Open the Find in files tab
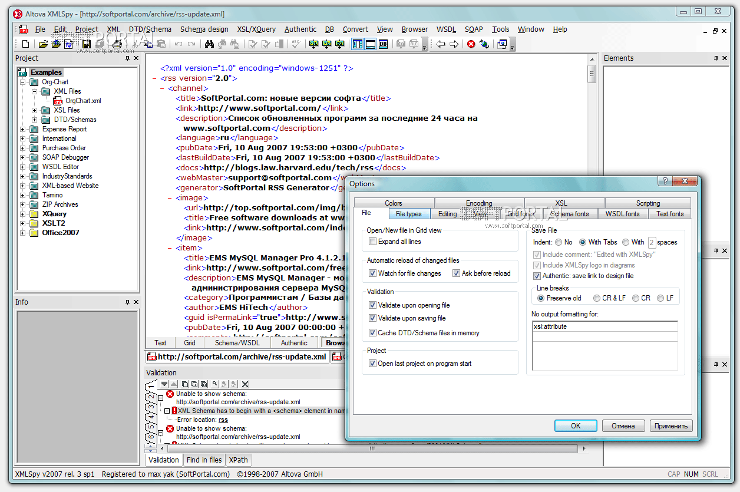 204,460
